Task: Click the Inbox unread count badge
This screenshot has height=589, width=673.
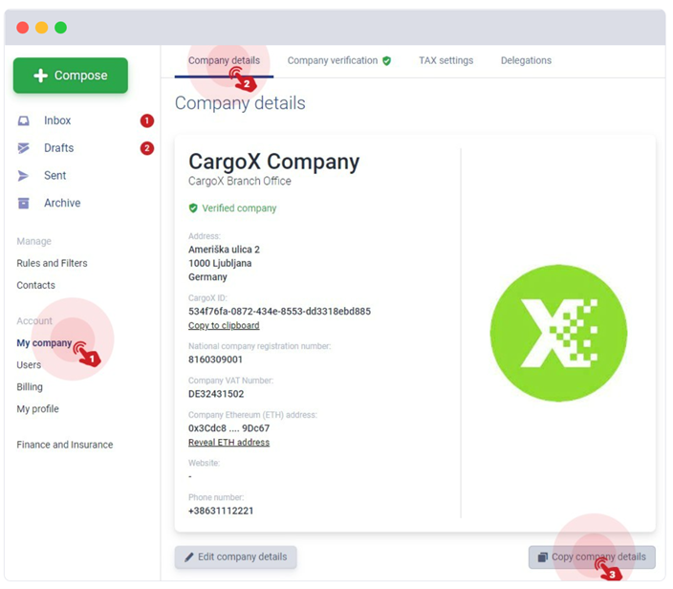Action: pos(147,120)
